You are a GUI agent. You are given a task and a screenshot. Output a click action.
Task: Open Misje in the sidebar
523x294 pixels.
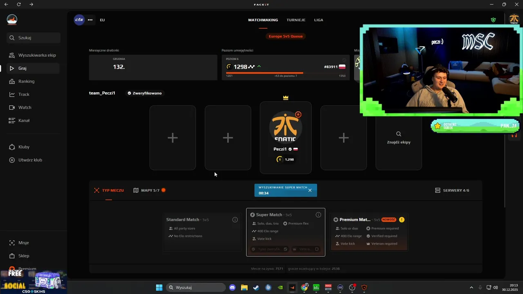(33, 243)
